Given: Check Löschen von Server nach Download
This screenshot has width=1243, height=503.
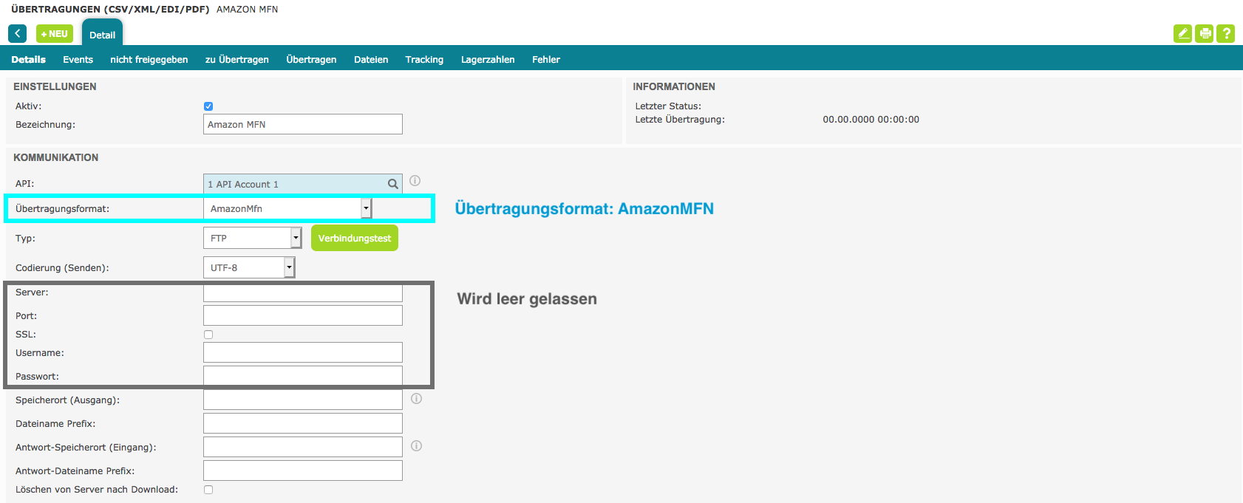Looking at the screenshot, I should [208, 490].
